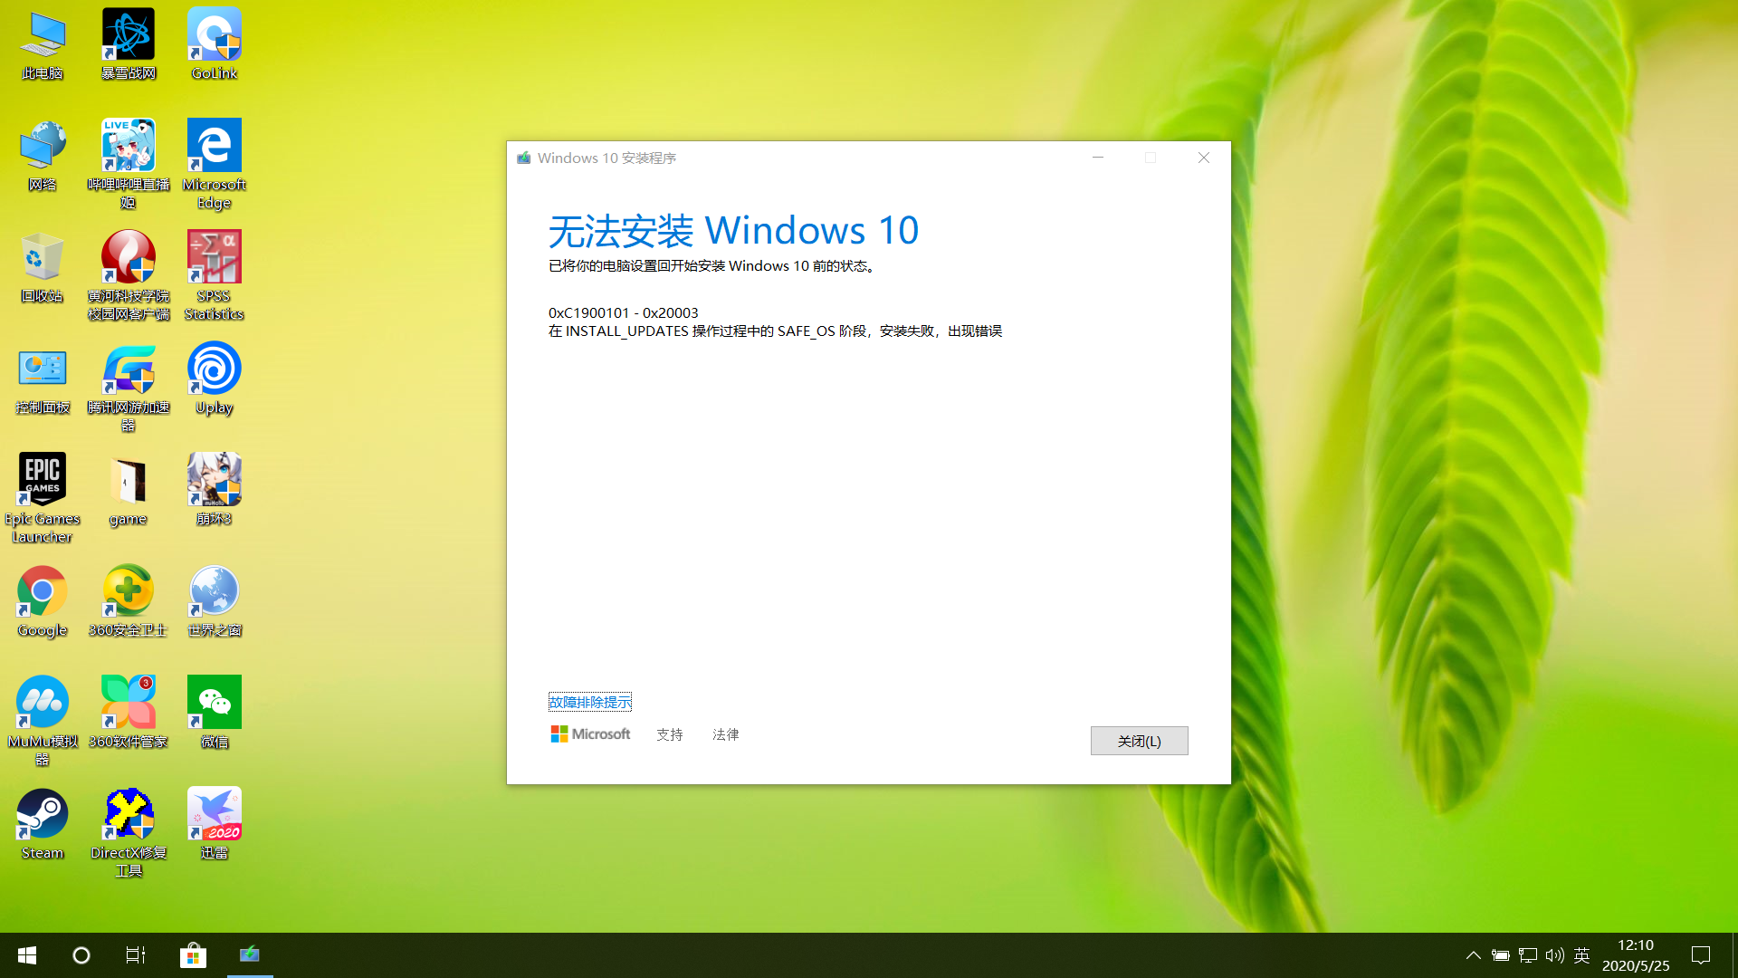Click the Windows 10 setup taskbar button
This screenshot has width=1738, height=978.
click(x=250, y=955)
